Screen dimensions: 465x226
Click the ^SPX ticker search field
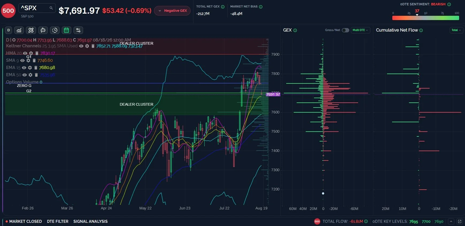pyautogui.click(x=37, y=8)
